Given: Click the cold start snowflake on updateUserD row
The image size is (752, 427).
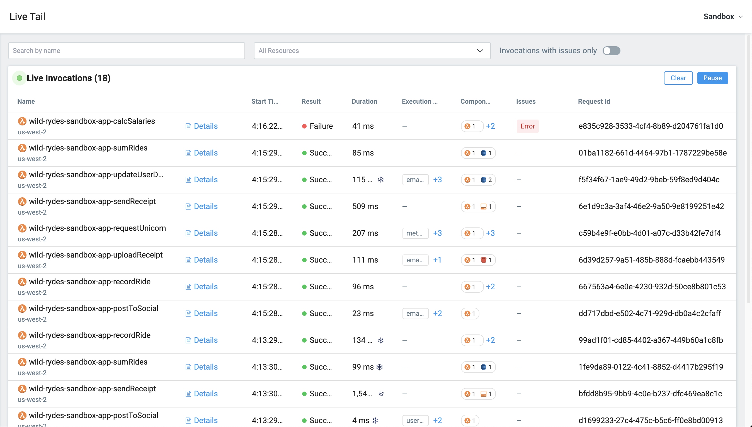Looking at the screenshot, I should click(380, 180).
